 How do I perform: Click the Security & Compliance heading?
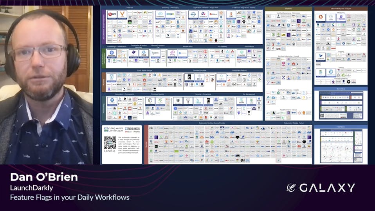coord(203,95)
